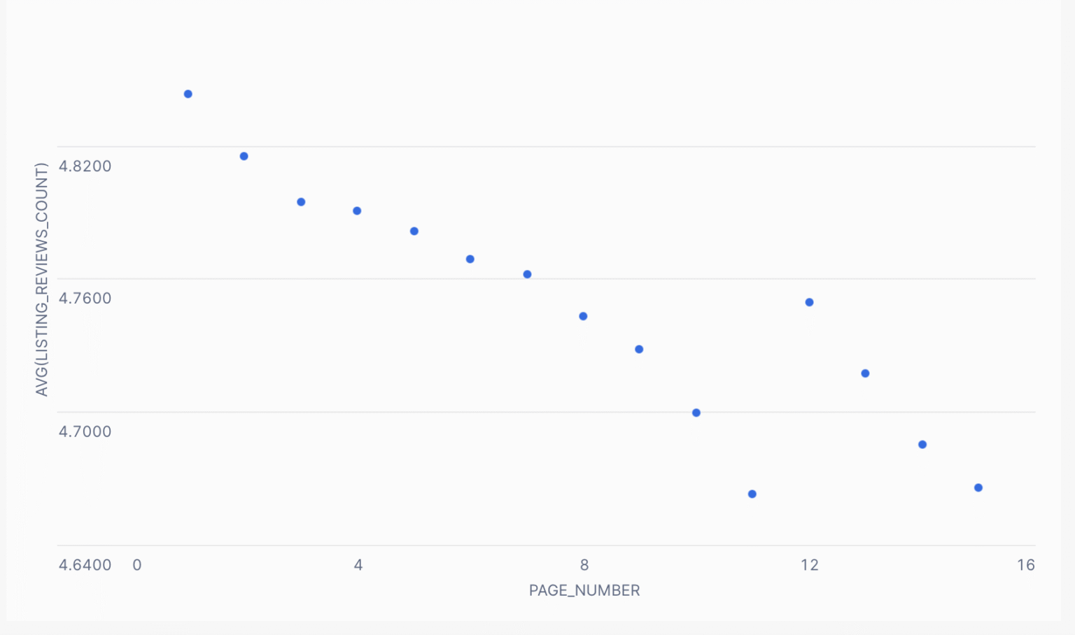The width and height of the screenshot is (1075, 635).
Task: Click the lowest data point at page 11
Action: pos(752,494)
